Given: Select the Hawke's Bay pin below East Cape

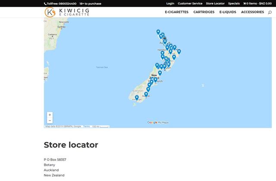Looking at the screenshot, I should point(174,57).
